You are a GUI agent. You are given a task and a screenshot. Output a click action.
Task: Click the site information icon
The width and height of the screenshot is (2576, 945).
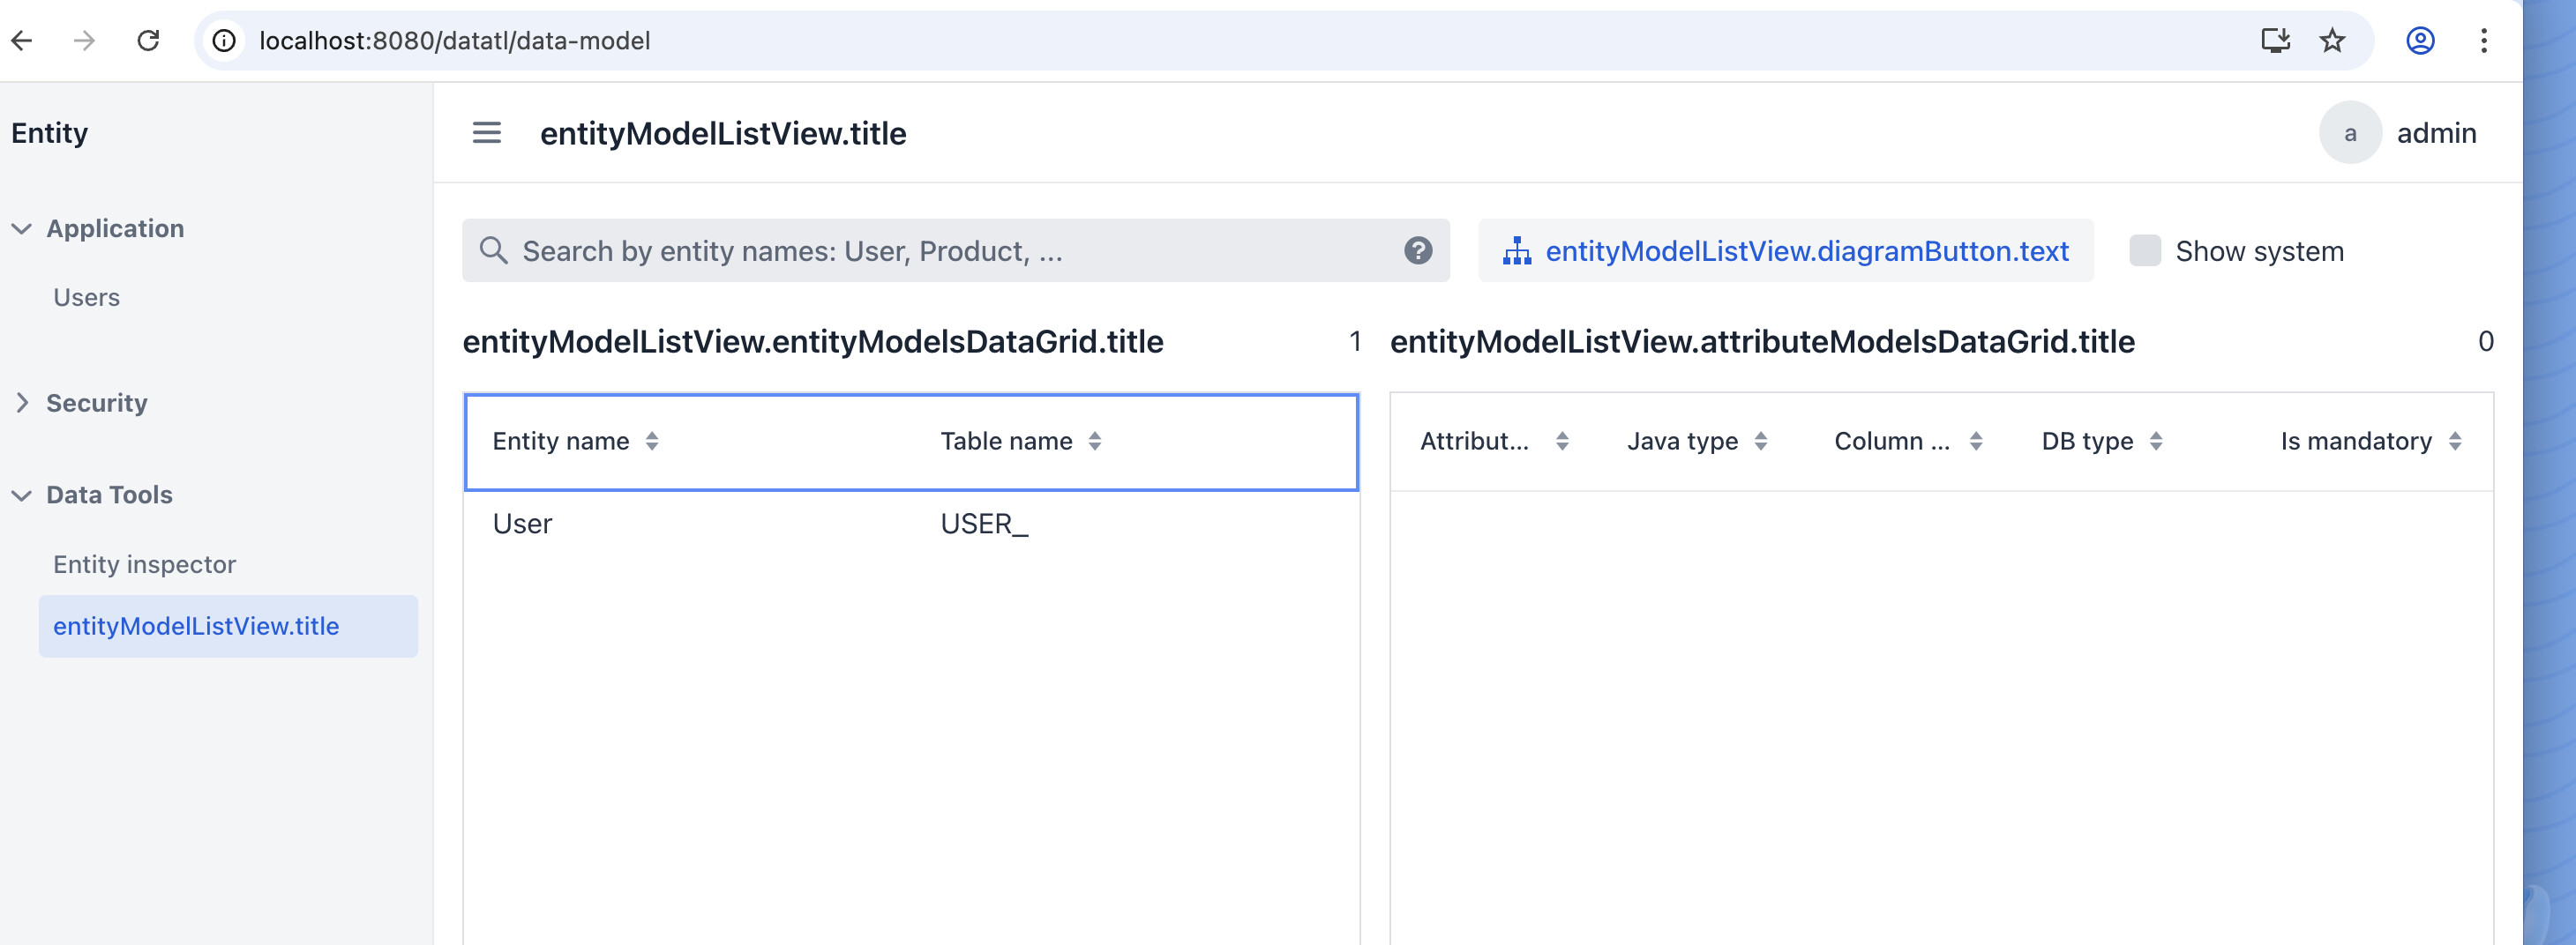coord(225,41)
